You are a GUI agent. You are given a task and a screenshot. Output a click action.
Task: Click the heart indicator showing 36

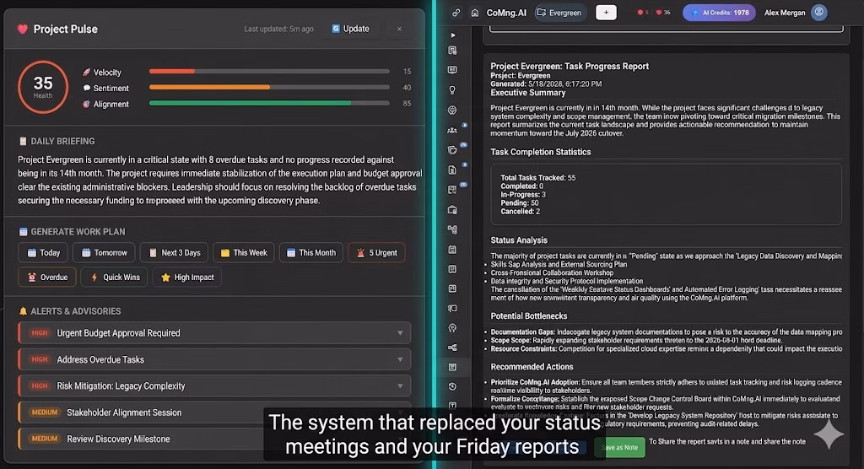coord(663,12)
